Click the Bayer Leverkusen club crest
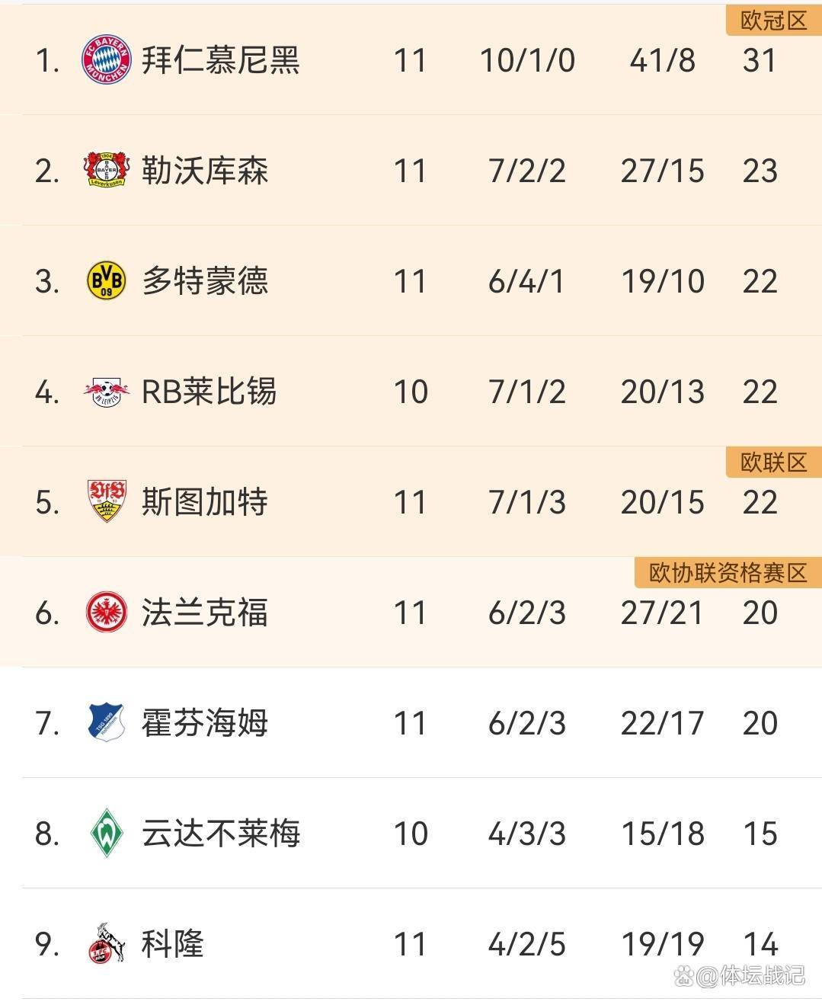 tap(106, 170)
